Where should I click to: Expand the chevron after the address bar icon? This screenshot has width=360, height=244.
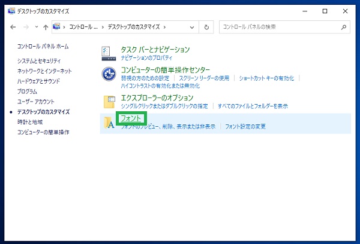64,28
